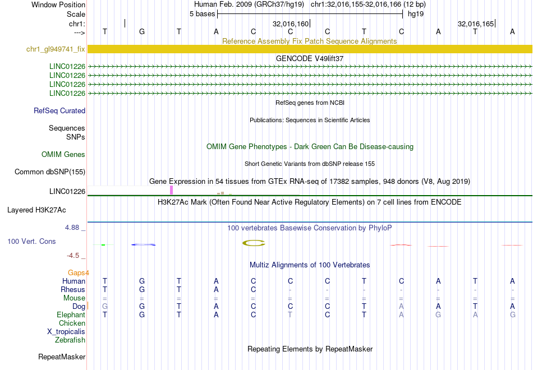Click the LINC01226 GTEx expression bar graph

coord(194,190)
